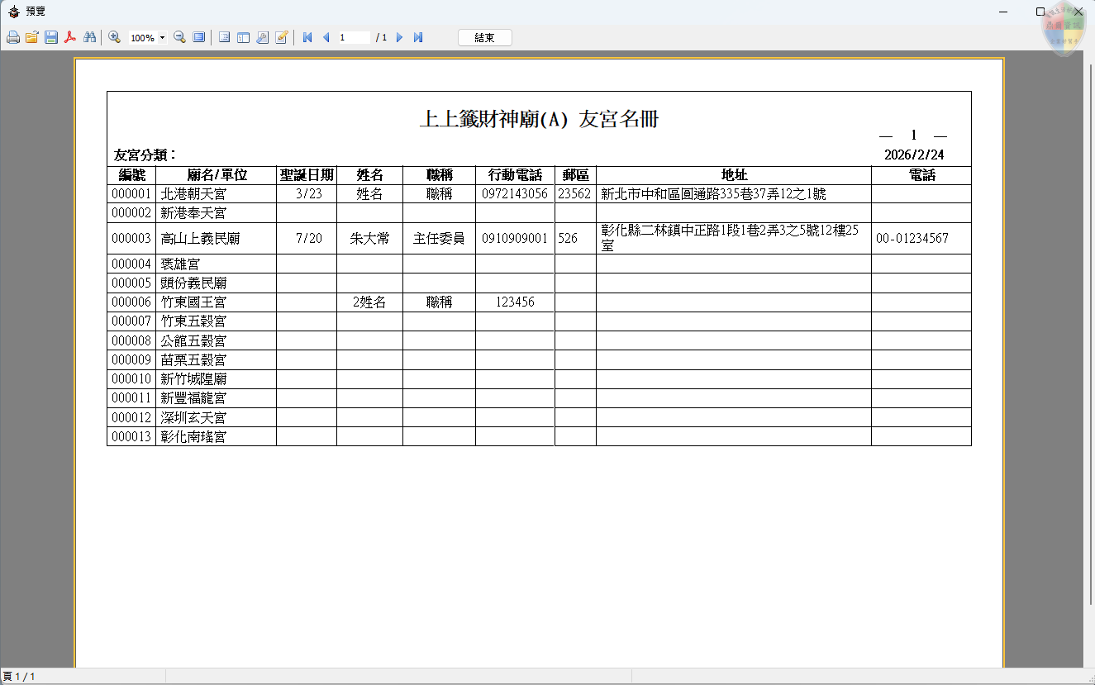Open Find with the binoculars icon
This screenshot has height=685, width=1095.
[89, 38]
